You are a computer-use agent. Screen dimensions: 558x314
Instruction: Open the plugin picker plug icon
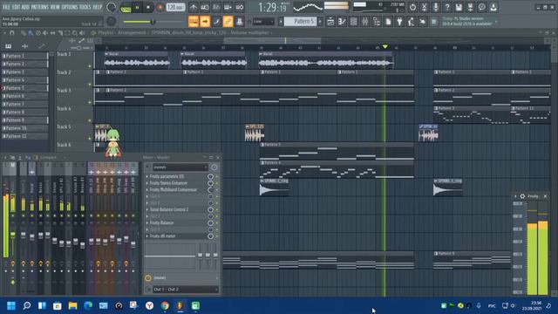click(399, 22)
